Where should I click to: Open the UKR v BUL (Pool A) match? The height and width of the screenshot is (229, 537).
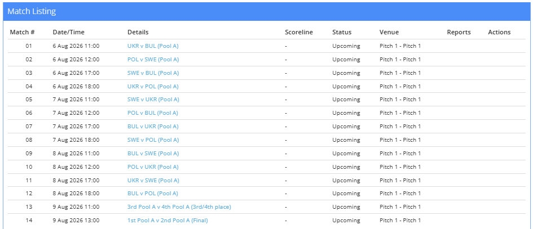(153, 46)
